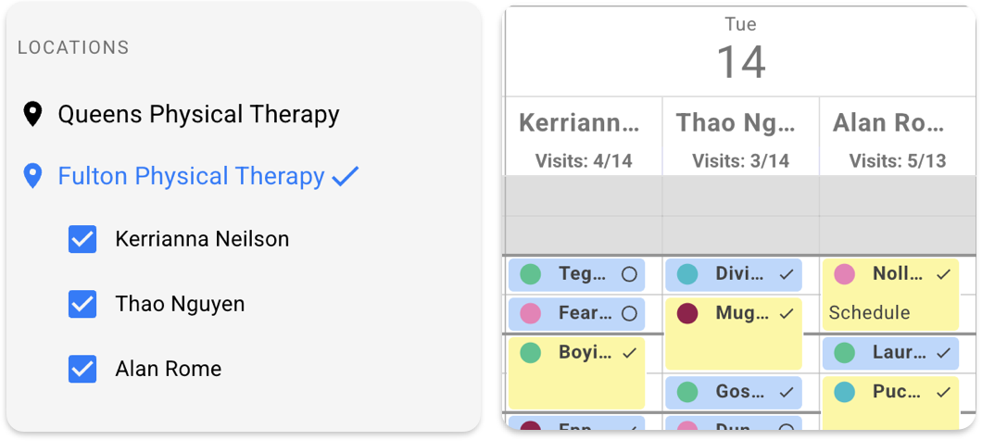Viewport: 982px width, 441px height.
Task: Click the checkmark next to Fulton Physical Therapy
Action: [345, 177]
